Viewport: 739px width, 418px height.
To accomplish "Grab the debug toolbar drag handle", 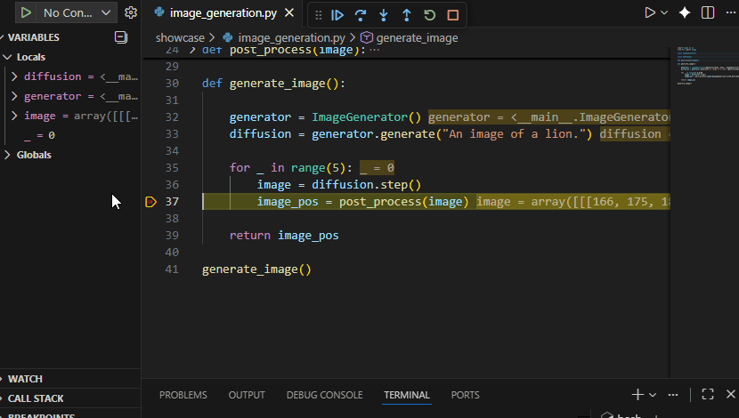I will (318, 15).
